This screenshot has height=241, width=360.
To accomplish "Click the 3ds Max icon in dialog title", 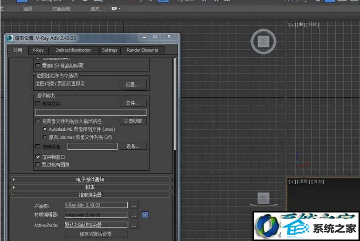I will (10, 38).
